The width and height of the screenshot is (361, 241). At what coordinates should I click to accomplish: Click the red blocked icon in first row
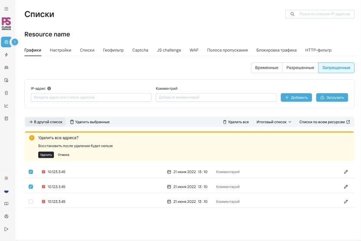(x=43, y=172)
